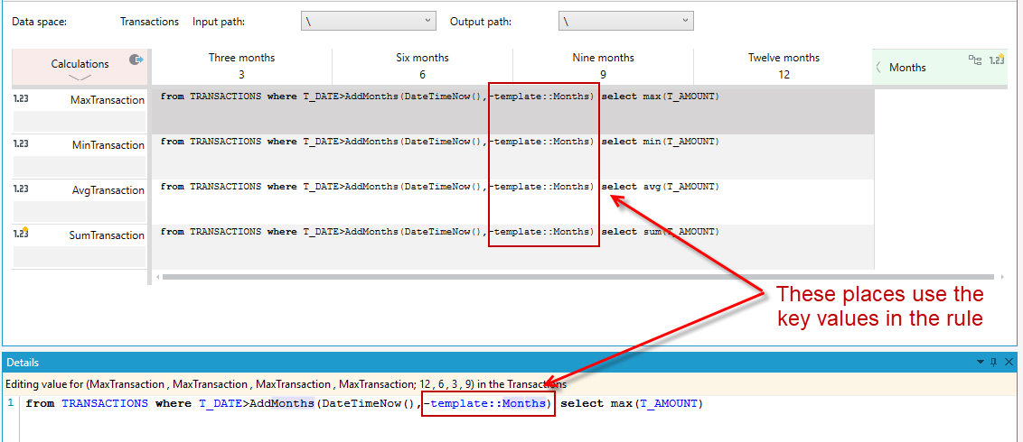Click the Details panel title

coord(23,363)
